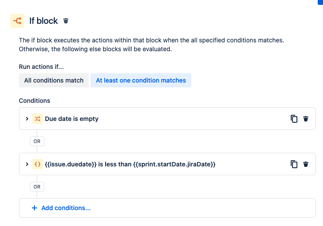Copy the issue.duedate comparison condition
The image size is (323, 226).
point(294,164)
